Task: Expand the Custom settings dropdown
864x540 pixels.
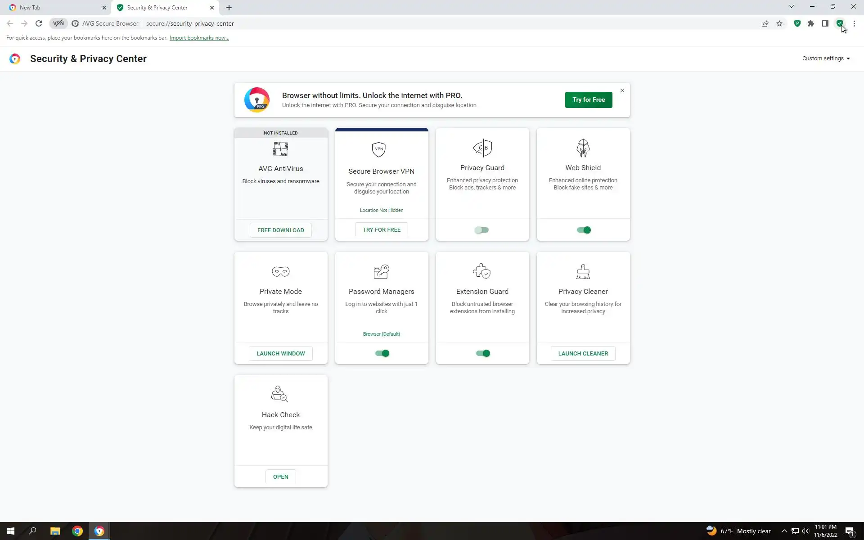Action: [x=826, y=58]
